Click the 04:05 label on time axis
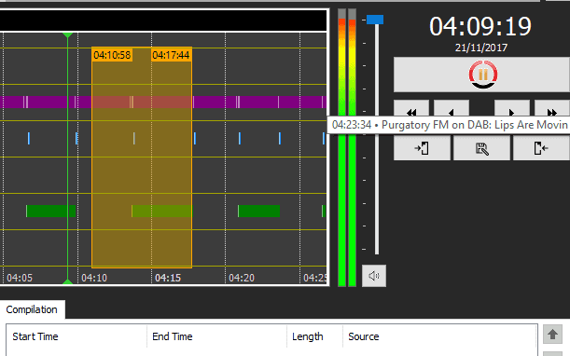 [x=20, y=278]
